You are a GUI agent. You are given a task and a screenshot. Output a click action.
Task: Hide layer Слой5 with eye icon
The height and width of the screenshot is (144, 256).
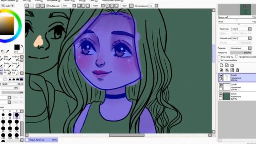pos(221,94)
